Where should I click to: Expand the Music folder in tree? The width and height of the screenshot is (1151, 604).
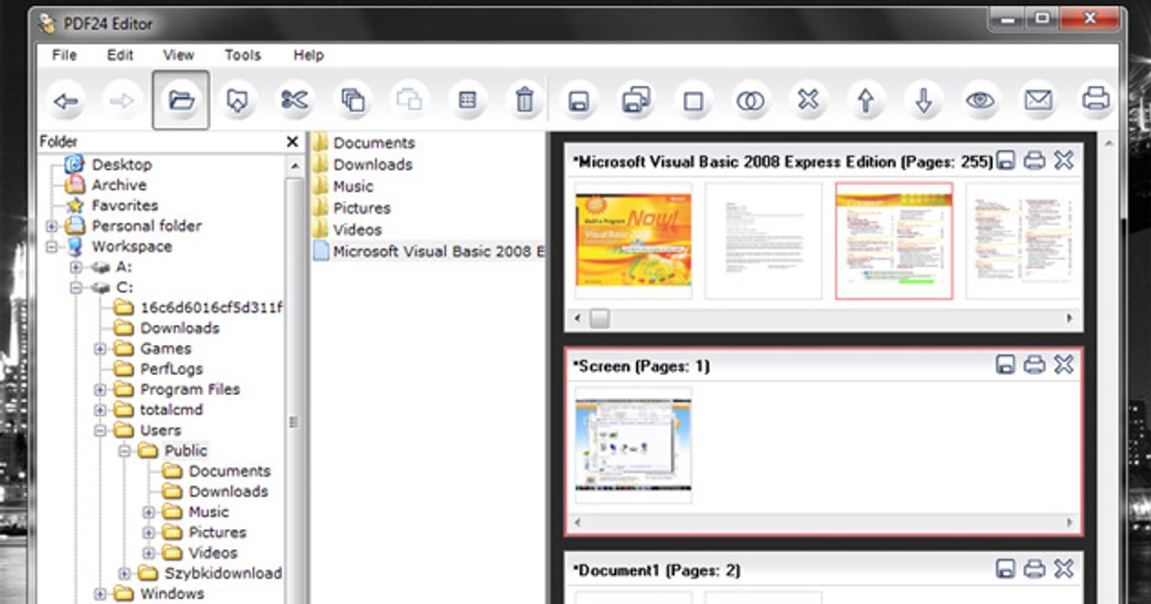pyautogui.click(x=149, y=512)
